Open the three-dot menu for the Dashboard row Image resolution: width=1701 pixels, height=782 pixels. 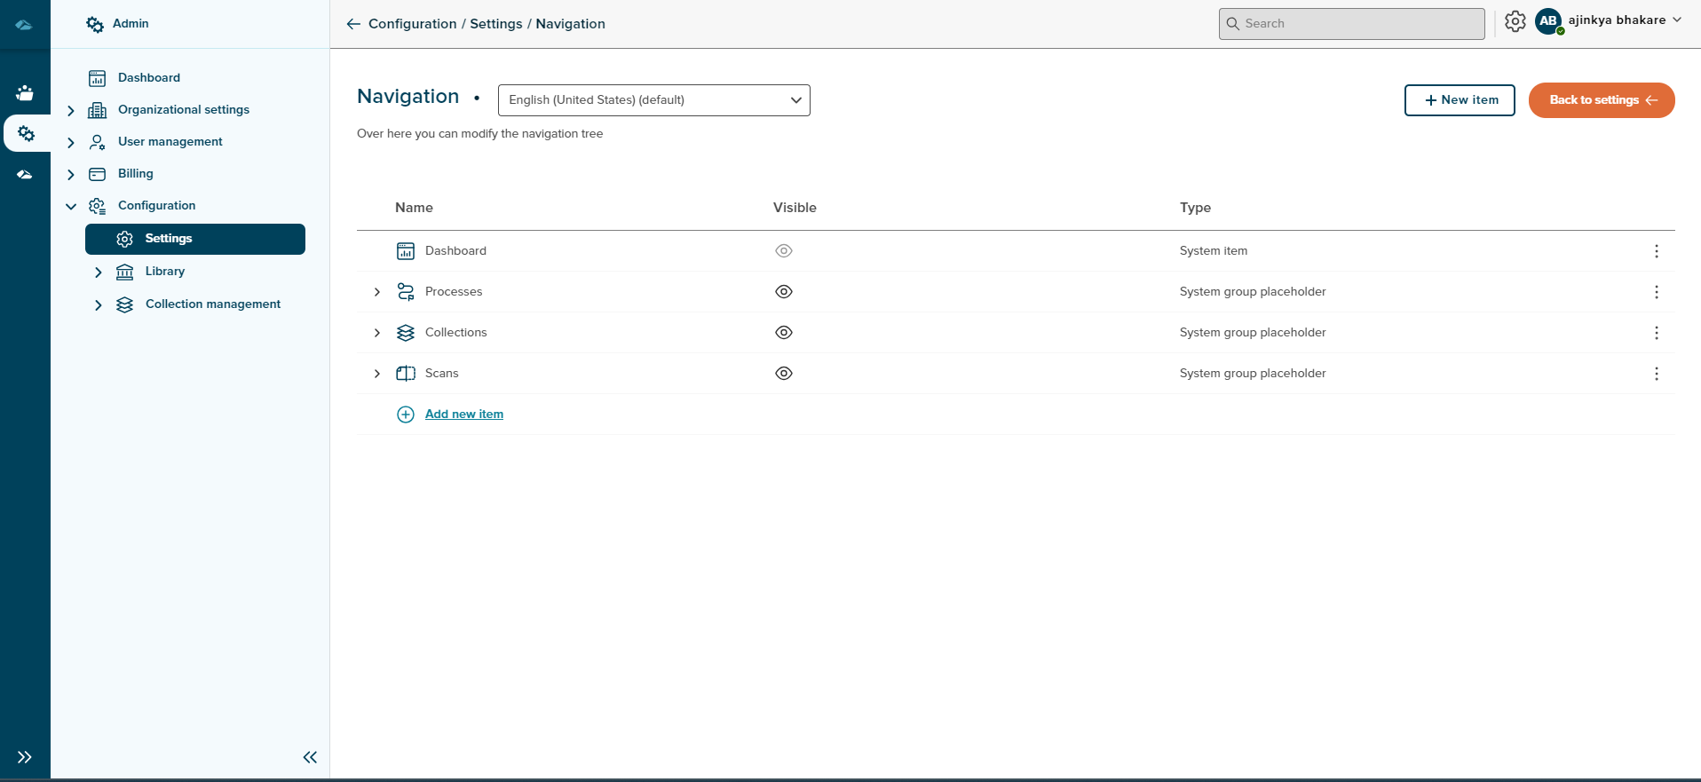coord(1656,251)
